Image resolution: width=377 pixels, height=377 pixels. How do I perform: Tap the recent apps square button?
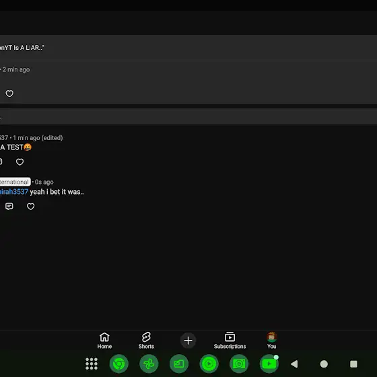353,364
